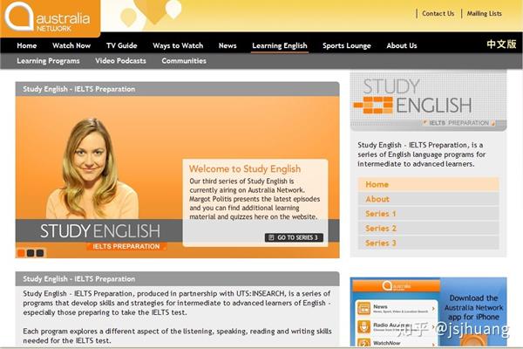
Task: Open the Home menu item
Action: pyautogui.click(x=27, y=45)
